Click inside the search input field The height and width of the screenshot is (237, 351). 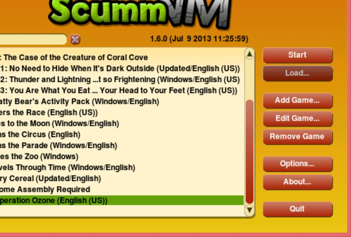click(33, 39)
